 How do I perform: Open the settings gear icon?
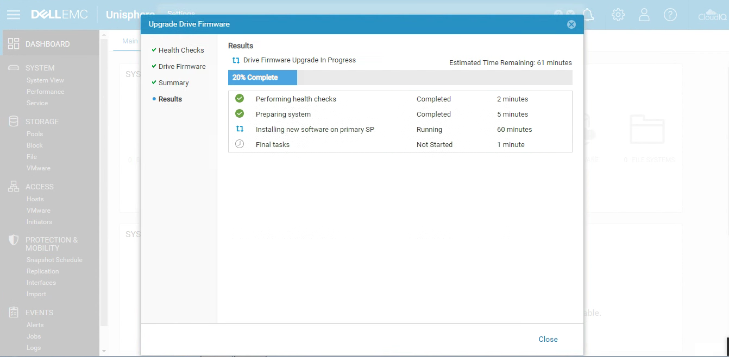click(x=618, y=15)
